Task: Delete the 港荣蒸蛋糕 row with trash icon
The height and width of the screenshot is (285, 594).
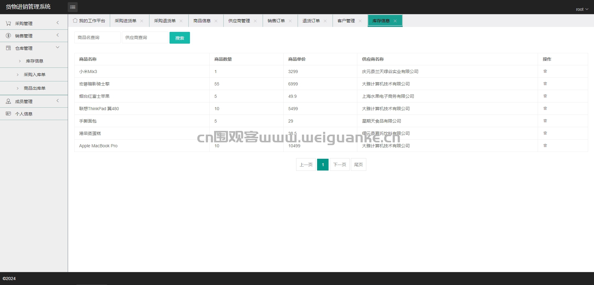Action: [545, 133]
